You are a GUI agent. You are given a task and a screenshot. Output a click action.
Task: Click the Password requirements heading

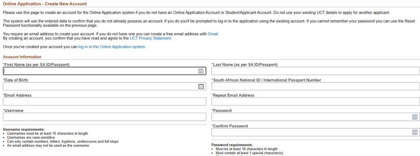[x=232, y=145]
